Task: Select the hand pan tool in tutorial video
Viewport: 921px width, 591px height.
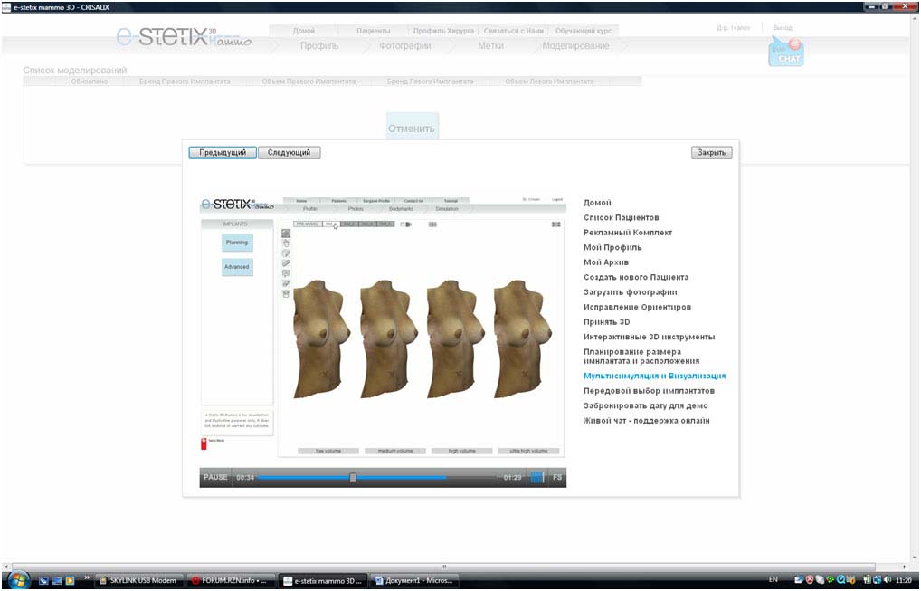Action: pos(286,243)
